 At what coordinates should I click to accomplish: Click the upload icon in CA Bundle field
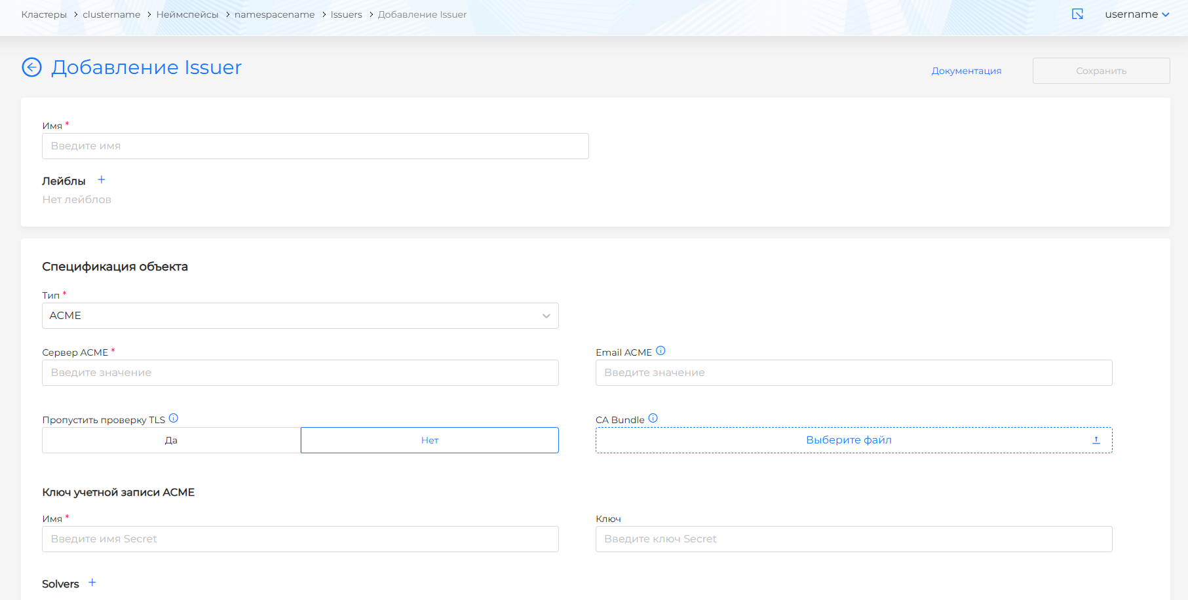[x=1096, y=440]
